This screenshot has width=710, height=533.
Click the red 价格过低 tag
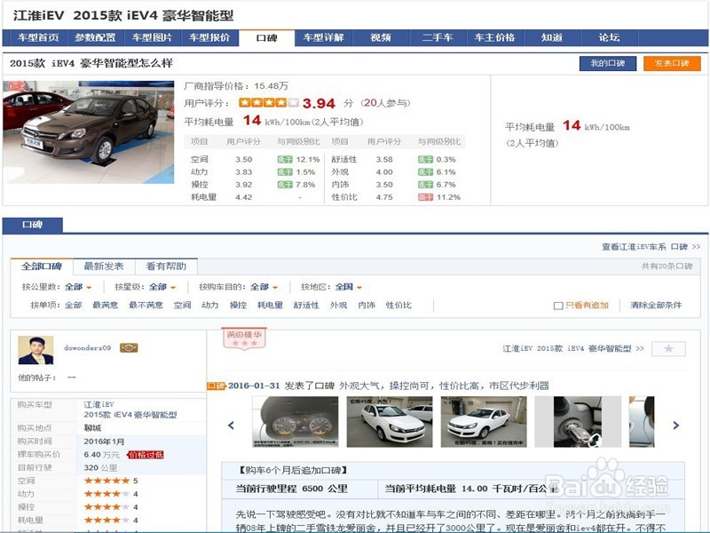(x=146, y=455)
